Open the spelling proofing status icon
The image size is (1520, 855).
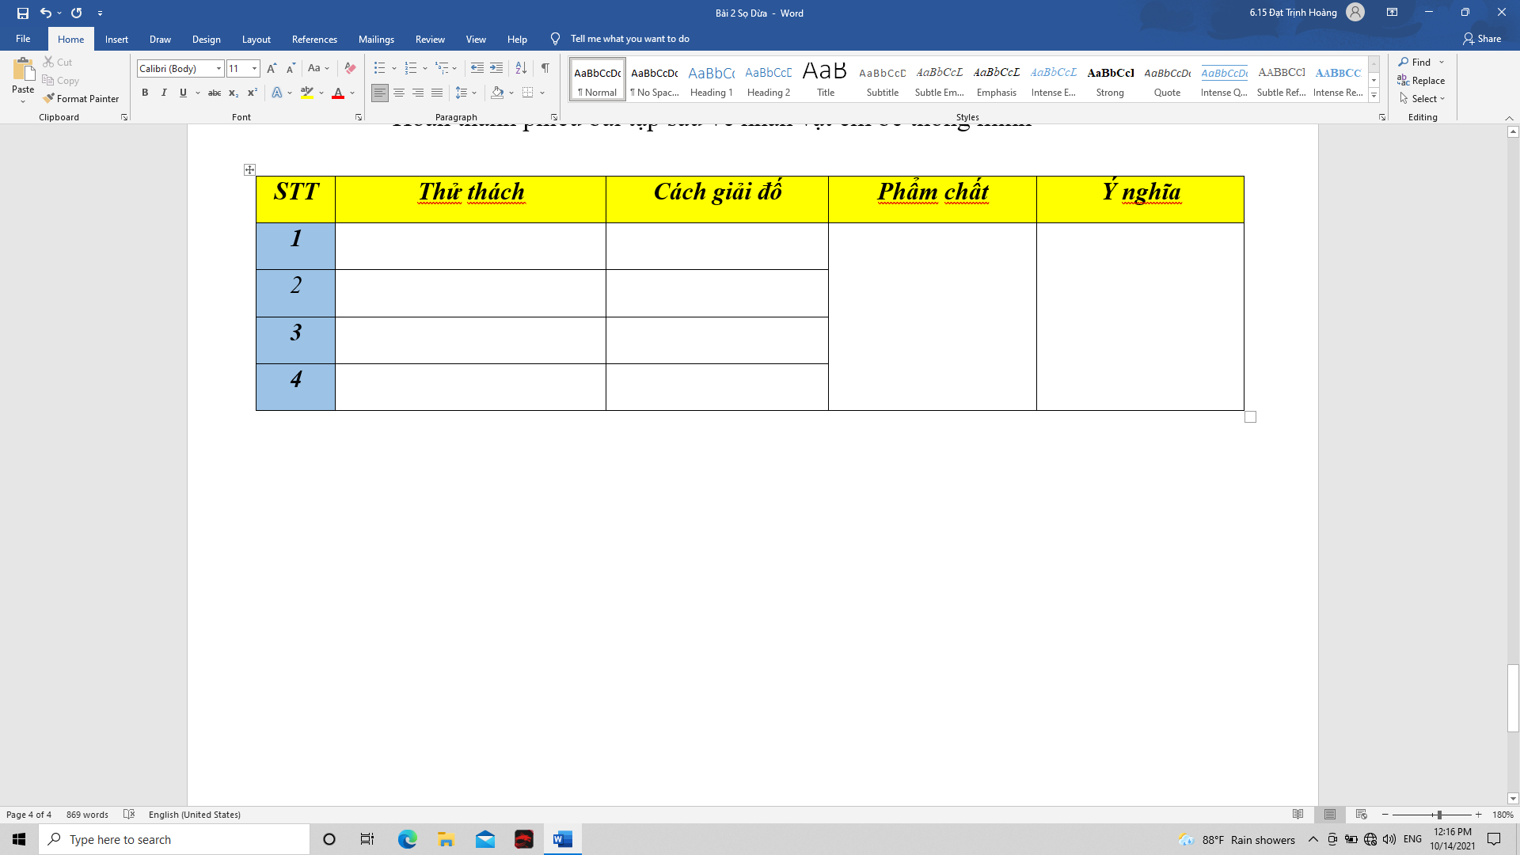[x=129, y=814]
